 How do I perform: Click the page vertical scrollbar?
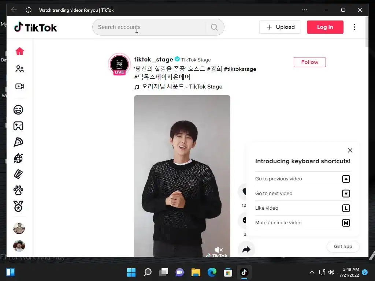pos(367,32)
